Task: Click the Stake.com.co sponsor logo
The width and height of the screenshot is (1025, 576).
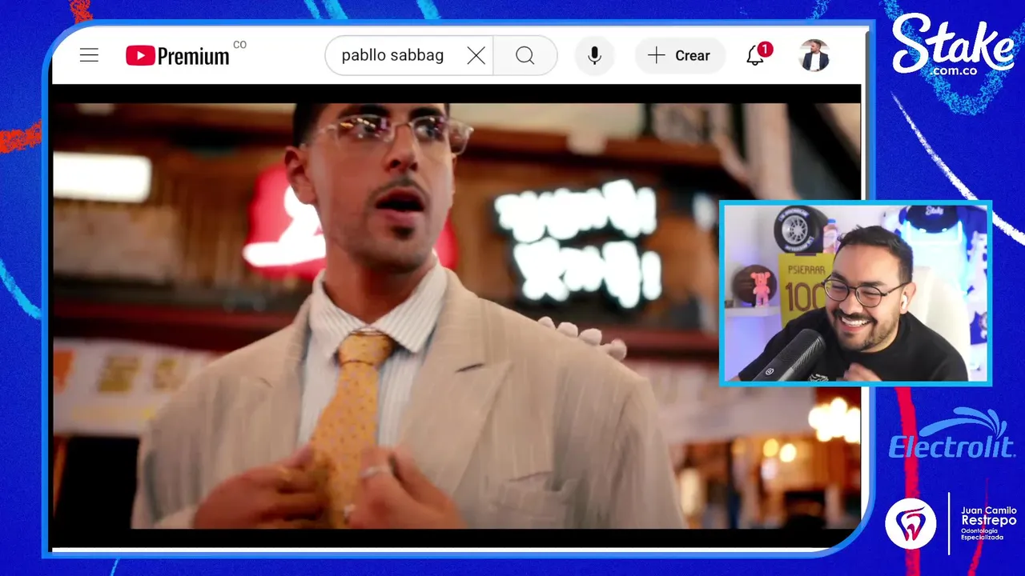Action: pos(951,46)
